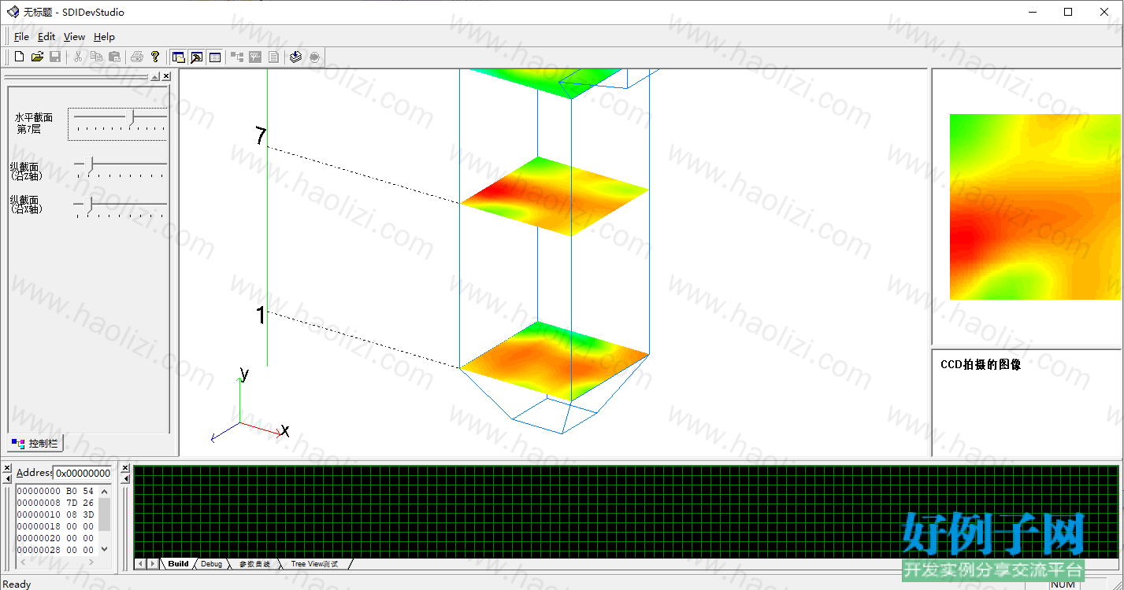Switch to the Build output tab
The width and height of the screenshot is (1124, 590).
(178, 564)
